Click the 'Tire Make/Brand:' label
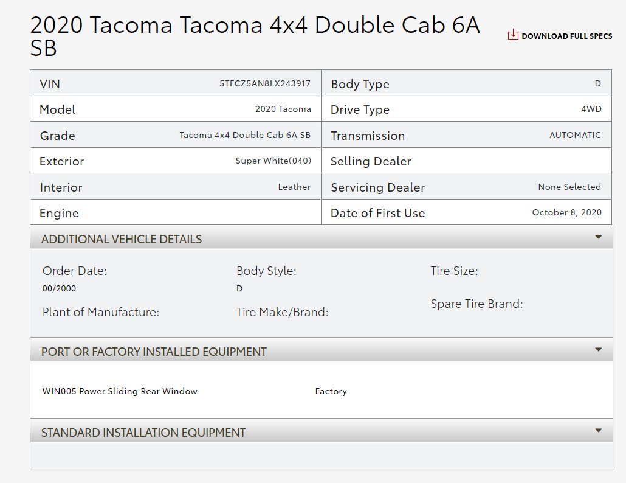This screenshot has height=483, width=626. [282, 312]
